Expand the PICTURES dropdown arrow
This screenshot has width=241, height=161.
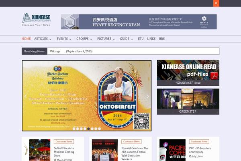(x=114, y=39)
